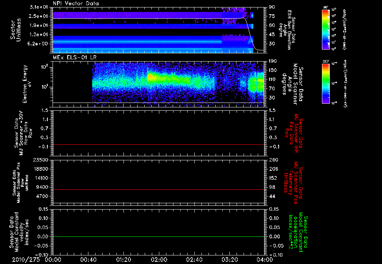Click the 10² electron energy tick label

pos(44,67)
